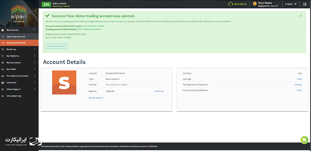Click the green $50 referral badge

pyautogui.click(x=47, y=4)
